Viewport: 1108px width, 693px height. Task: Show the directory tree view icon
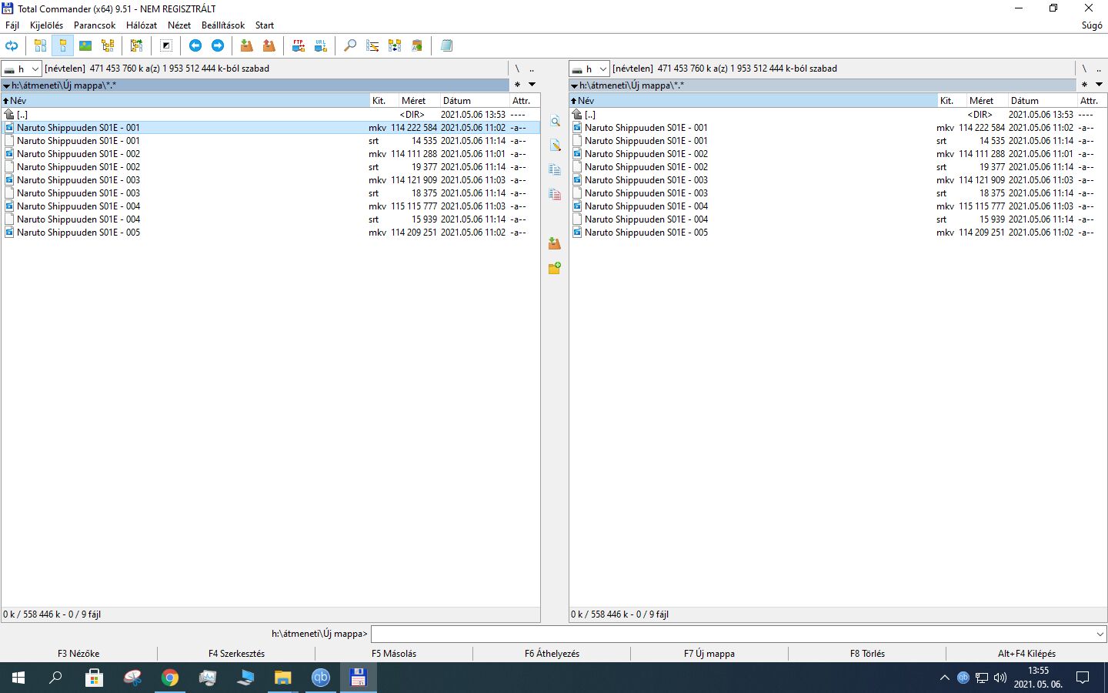point(108,46)
